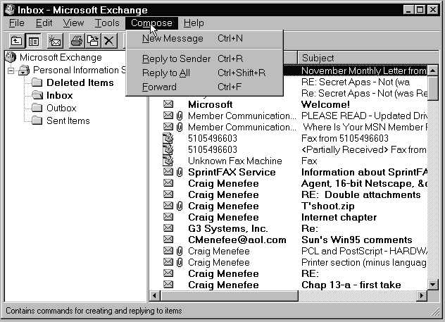
Task: Click the Delete (X) toolbar icon
Action: (108, 41)
